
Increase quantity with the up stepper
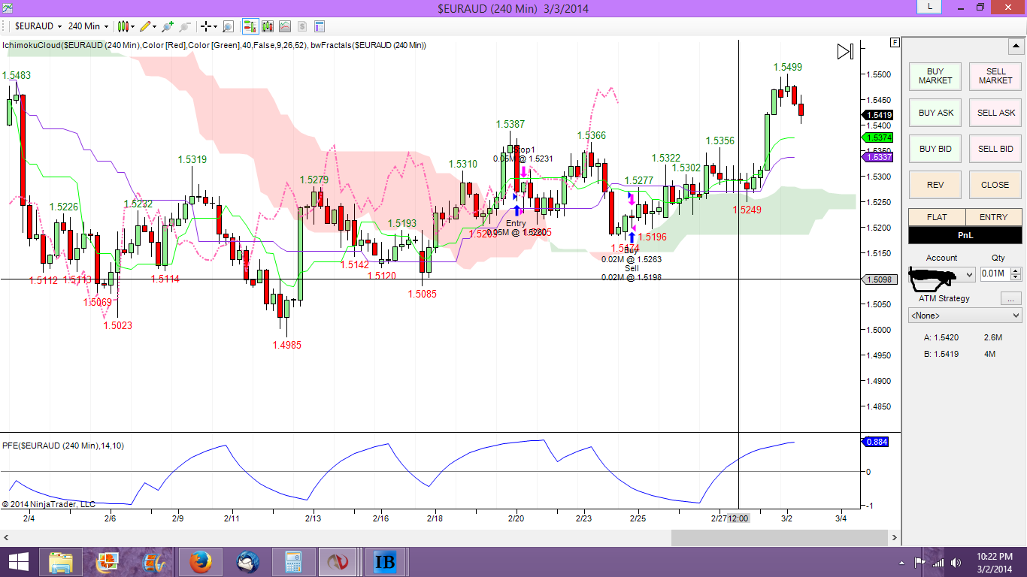coord(1016,270)
